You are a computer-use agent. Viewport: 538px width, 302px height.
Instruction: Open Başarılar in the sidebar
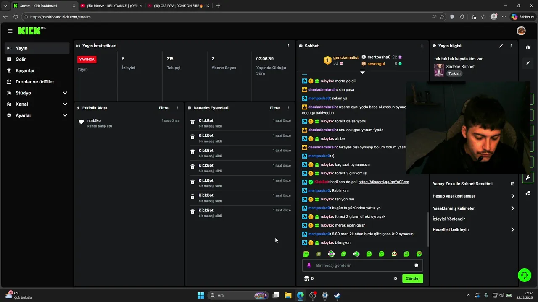click(37, 70)
